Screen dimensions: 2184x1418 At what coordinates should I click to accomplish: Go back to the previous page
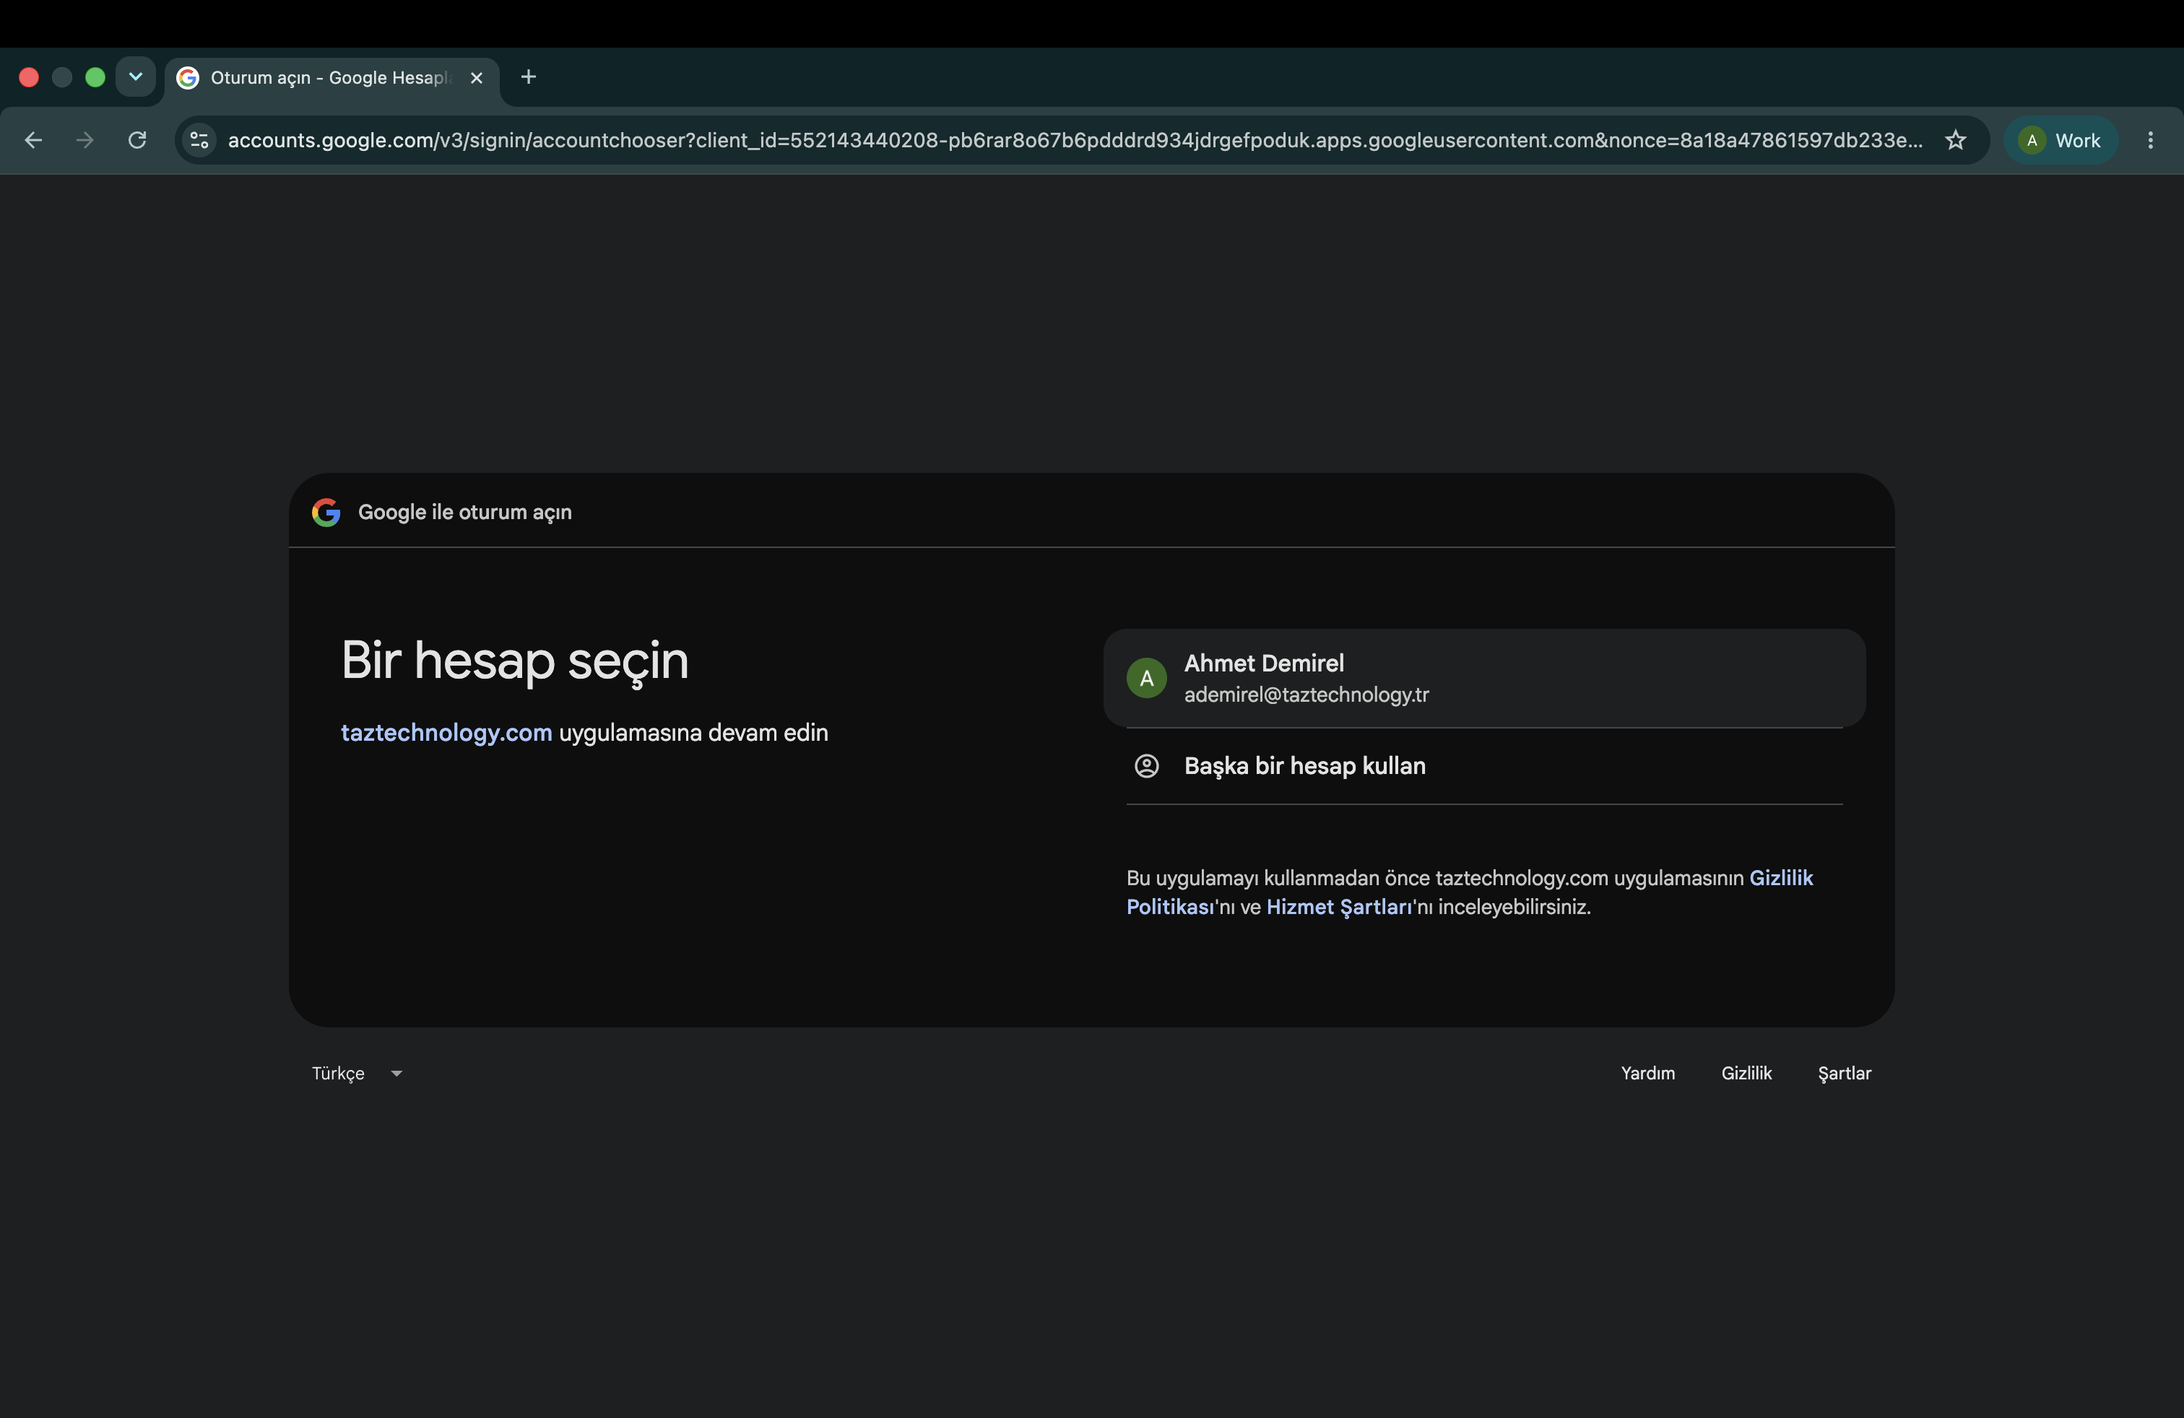pos(33,140)
